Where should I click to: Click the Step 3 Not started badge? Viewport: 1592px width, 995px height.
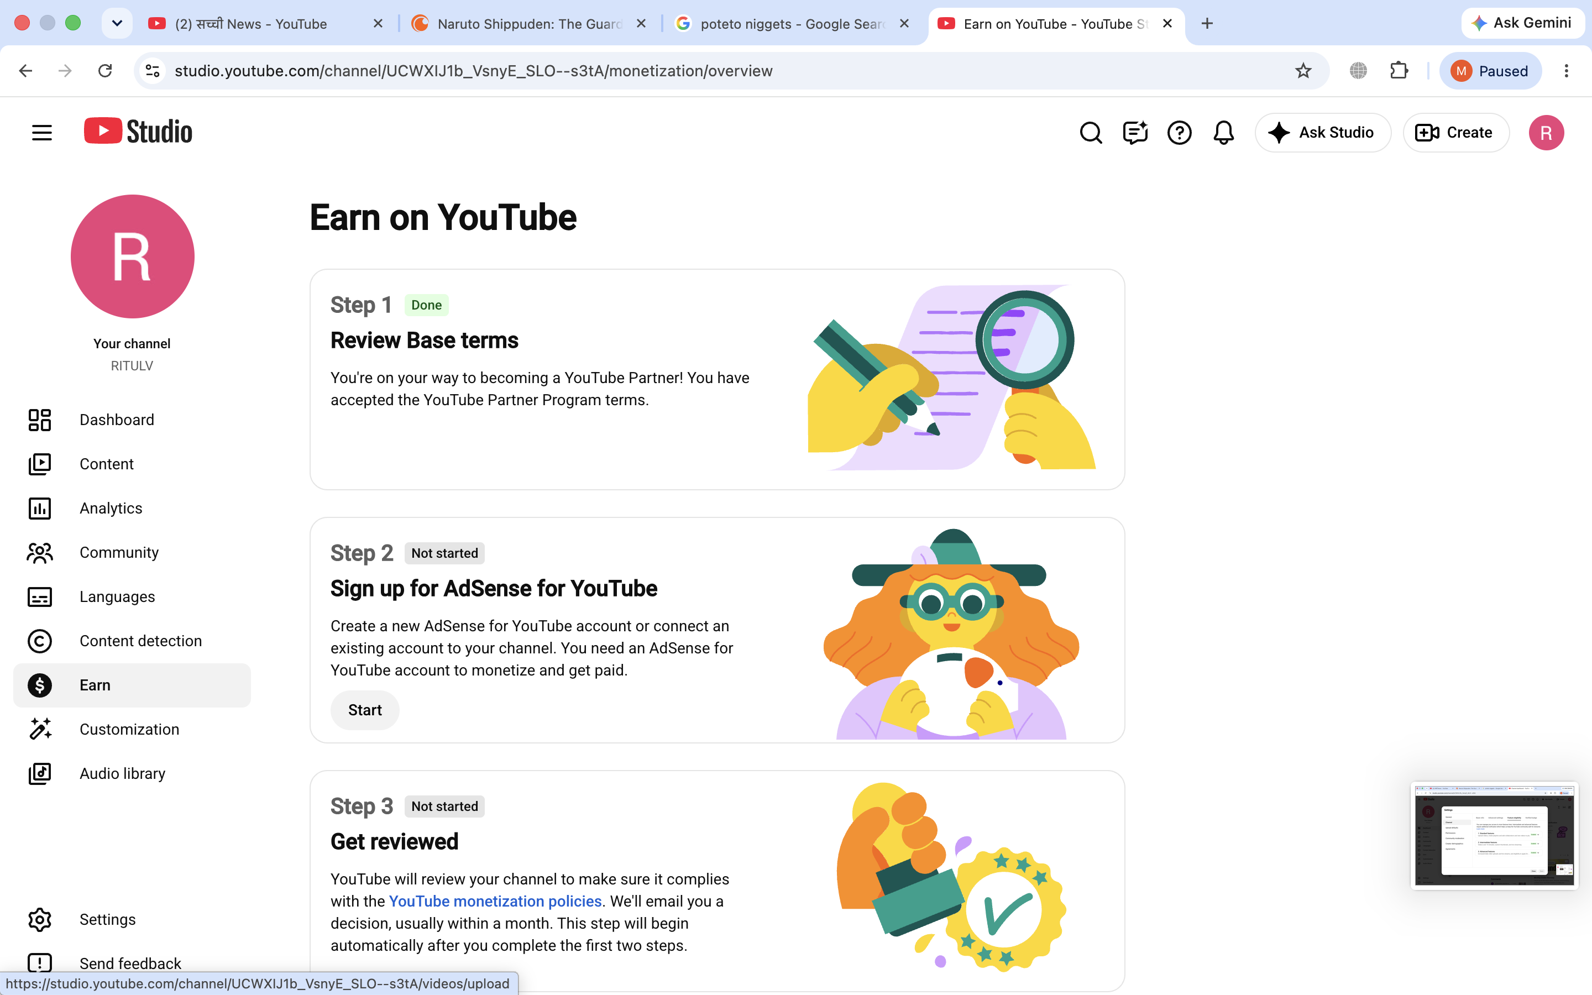[444, 806]
